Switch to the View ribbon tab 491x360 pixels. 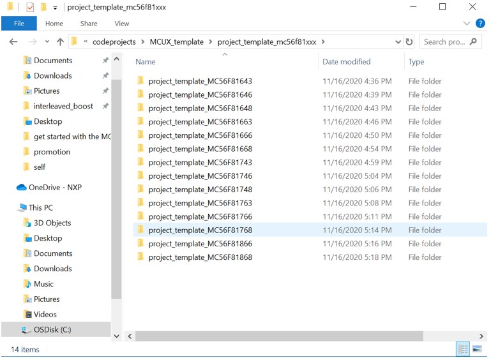pos(121,24)
